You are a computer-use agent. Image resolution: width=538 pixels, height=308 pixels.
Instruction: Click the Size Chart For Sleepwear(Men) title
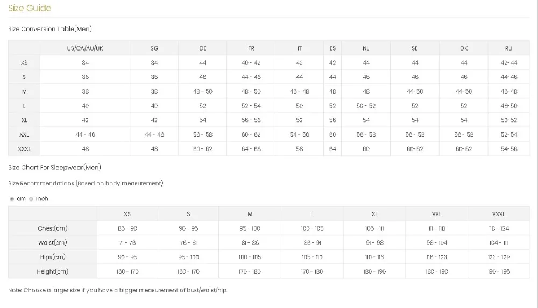pos(54,167)
